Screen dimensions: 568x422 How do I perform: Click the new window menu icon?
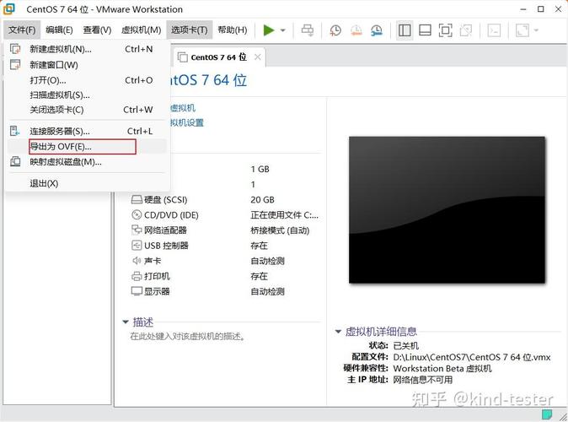(x=15, y=65)
